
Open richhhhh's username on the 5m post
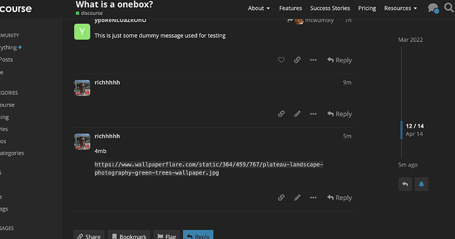click(107, 136)
